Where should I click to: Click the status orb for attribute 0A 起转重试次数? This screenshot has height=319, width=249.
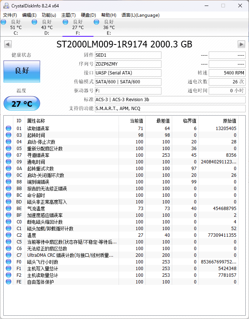pos(8,168)
